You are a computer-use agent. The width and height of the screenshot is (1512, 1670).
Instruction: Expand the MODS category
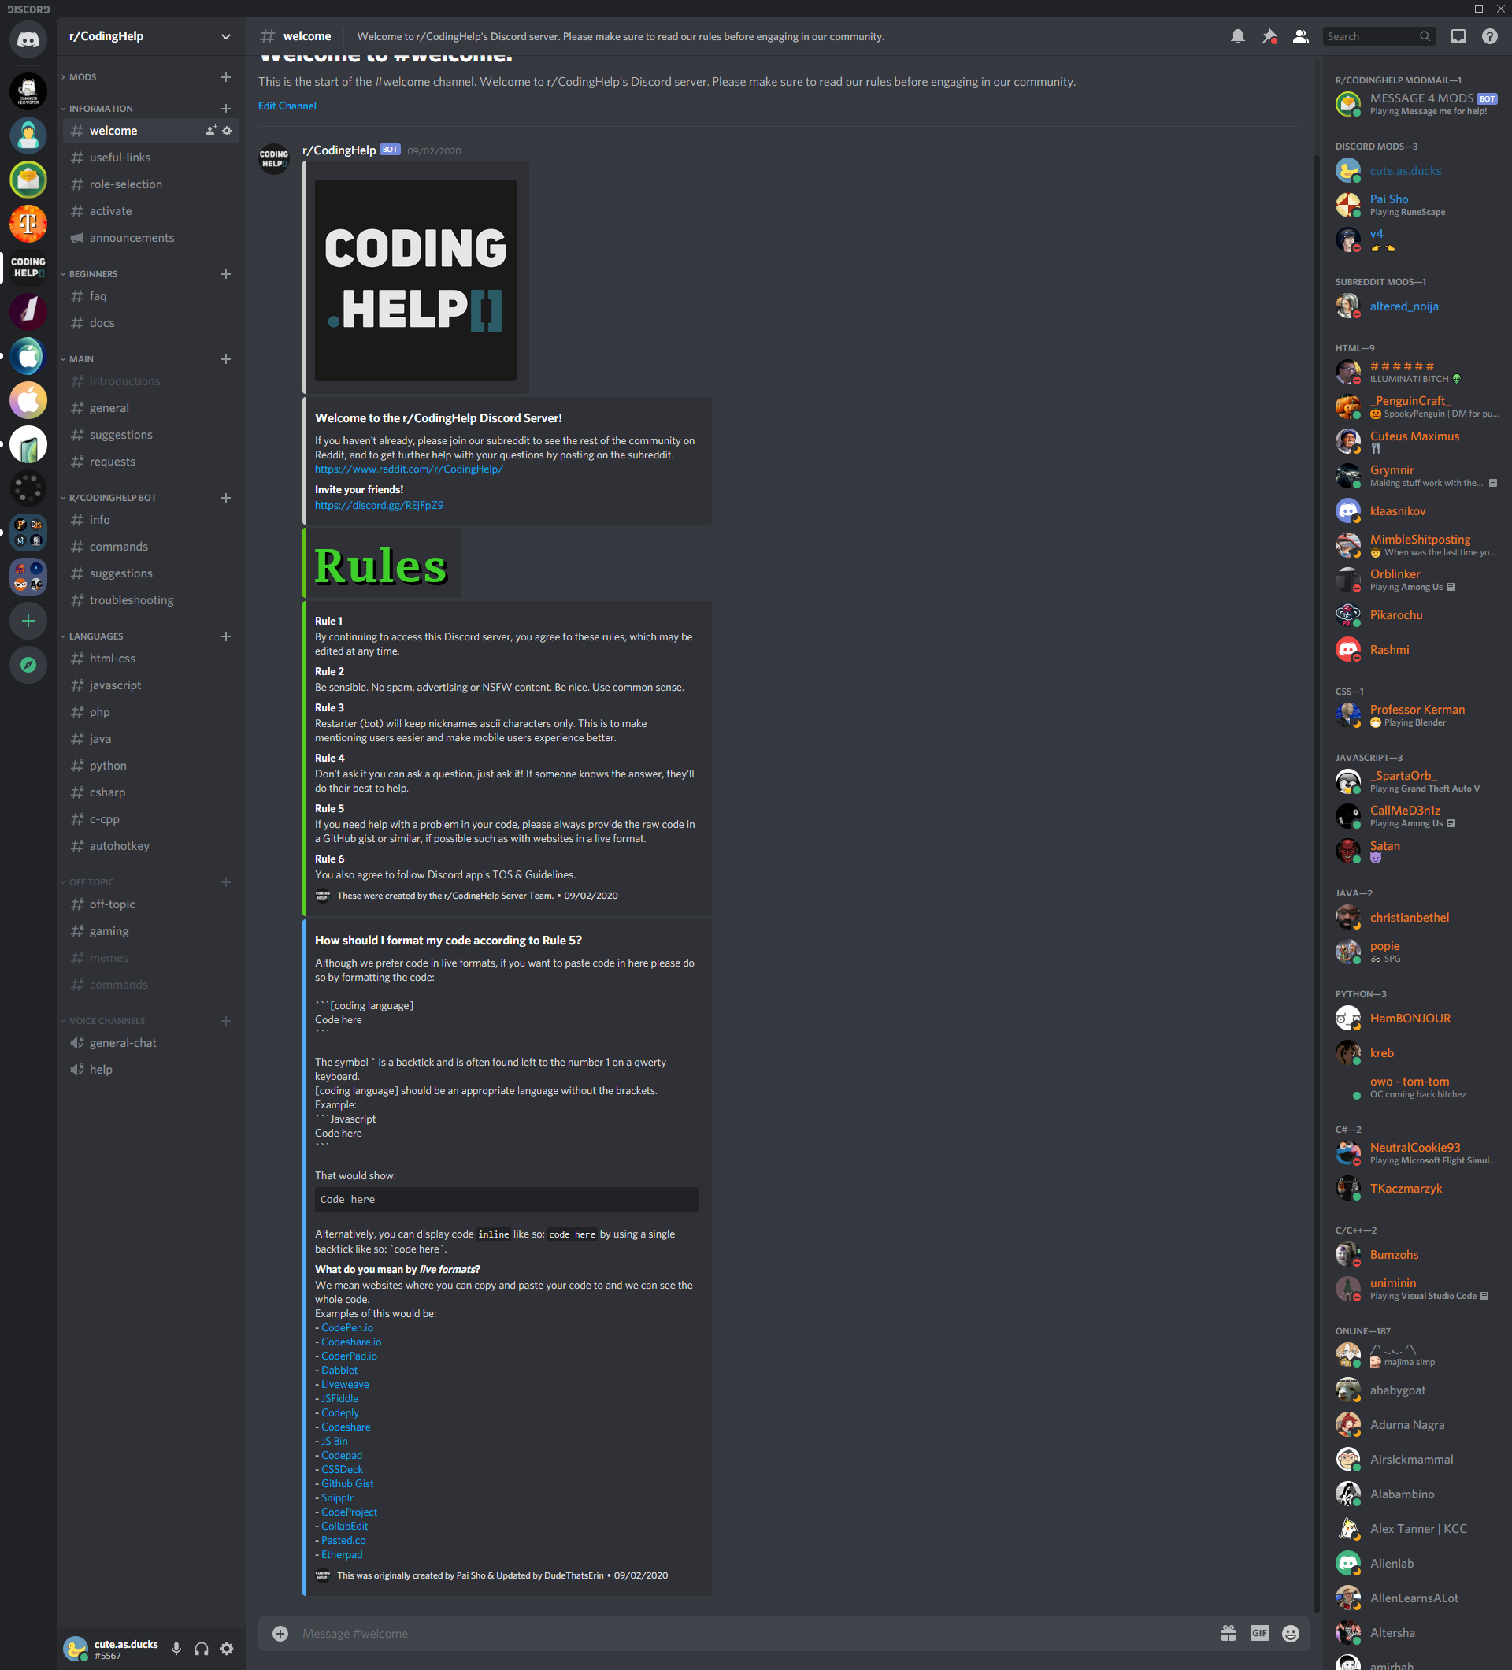(x=82, y=77)
